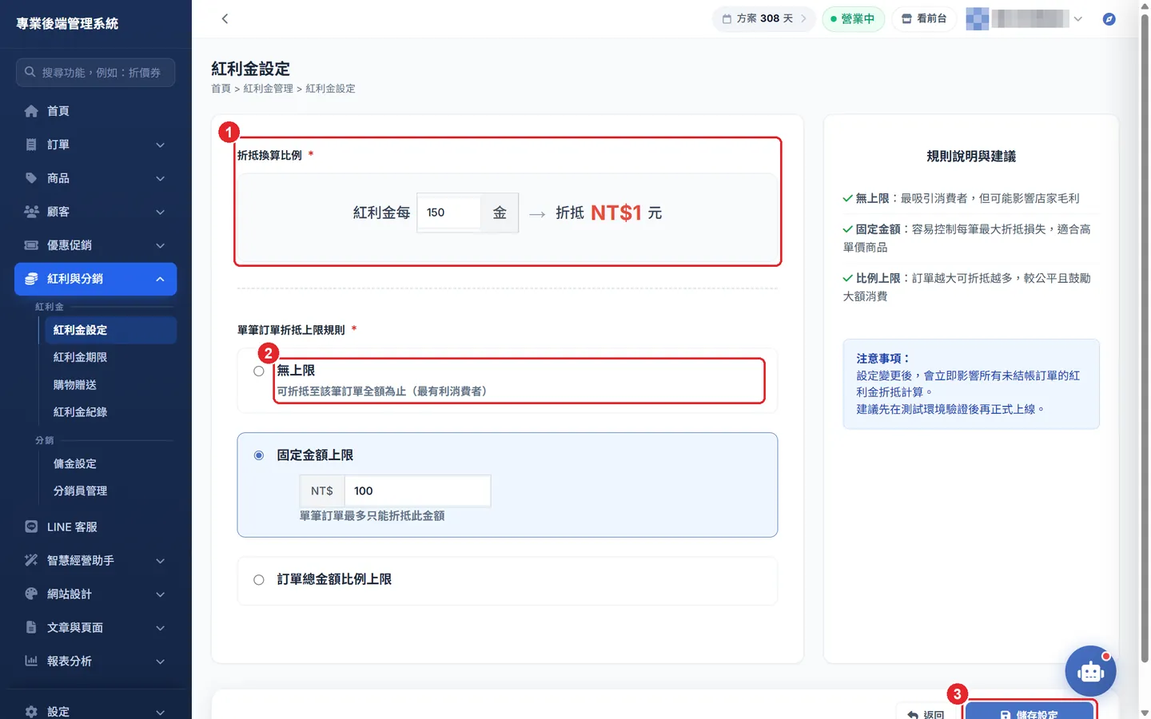Click the 首頁 breadcrumb link

[x=221, y=89]
